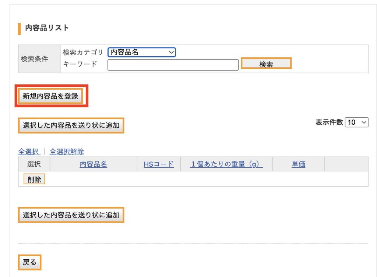Screen dimensions: 377x277
Task: Click the 全選択 link
Action: point(29,152)
